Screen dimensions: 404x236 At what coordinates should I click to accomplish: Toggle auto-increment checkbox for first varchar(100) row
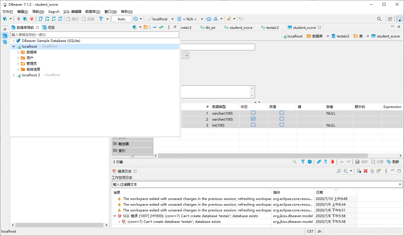[x=282, y=113]
